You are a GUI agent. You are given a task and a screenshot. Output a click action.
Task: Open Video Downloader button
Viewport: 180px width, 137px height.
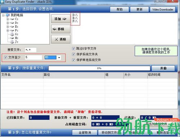point(163,9)
